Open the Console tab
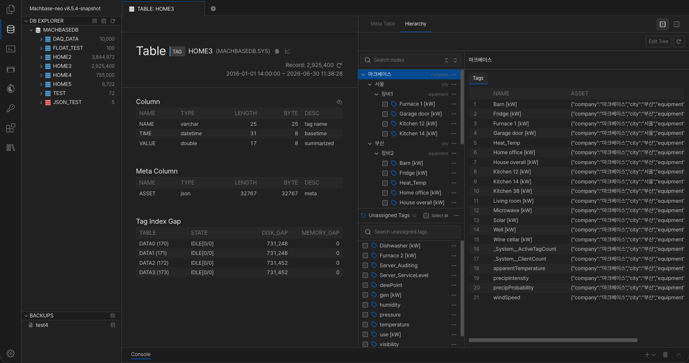 tap(141, 354)
